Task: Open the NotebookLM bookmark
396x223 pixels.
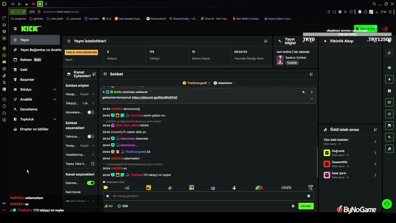Action: [156, 19]
